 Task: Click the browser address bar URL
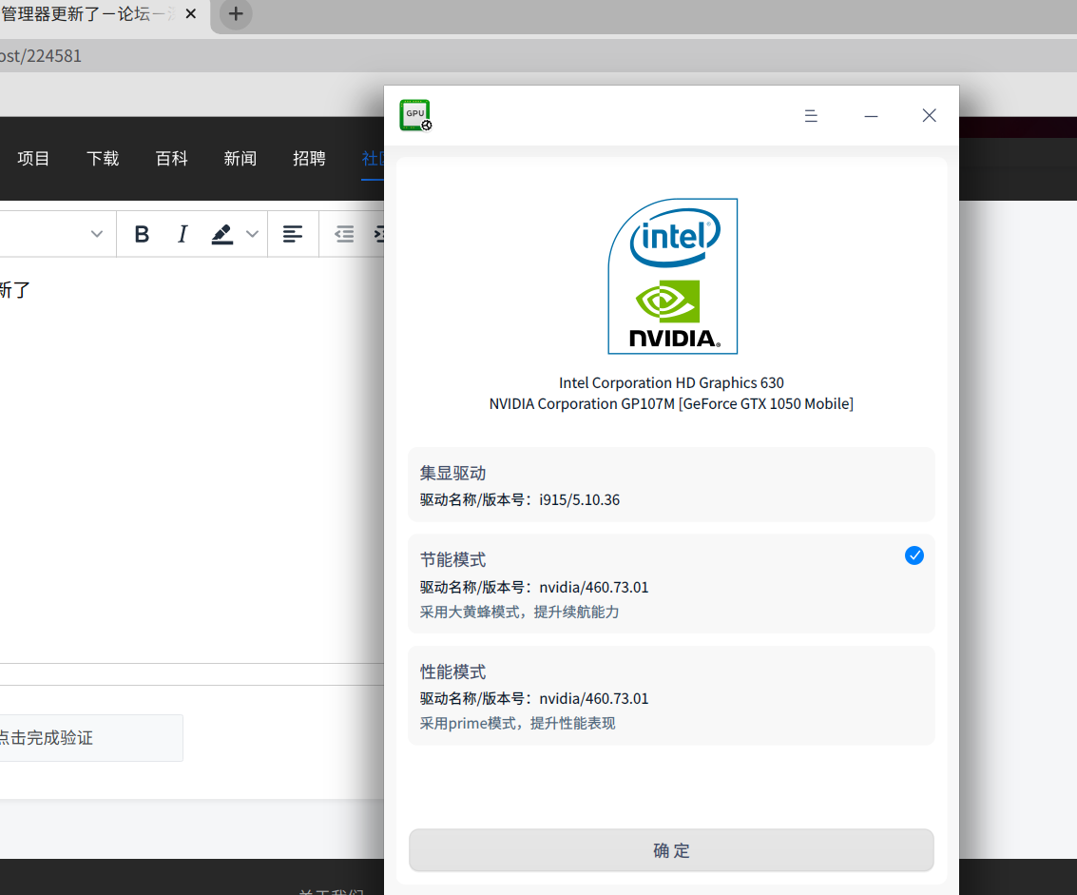(41, 56)
